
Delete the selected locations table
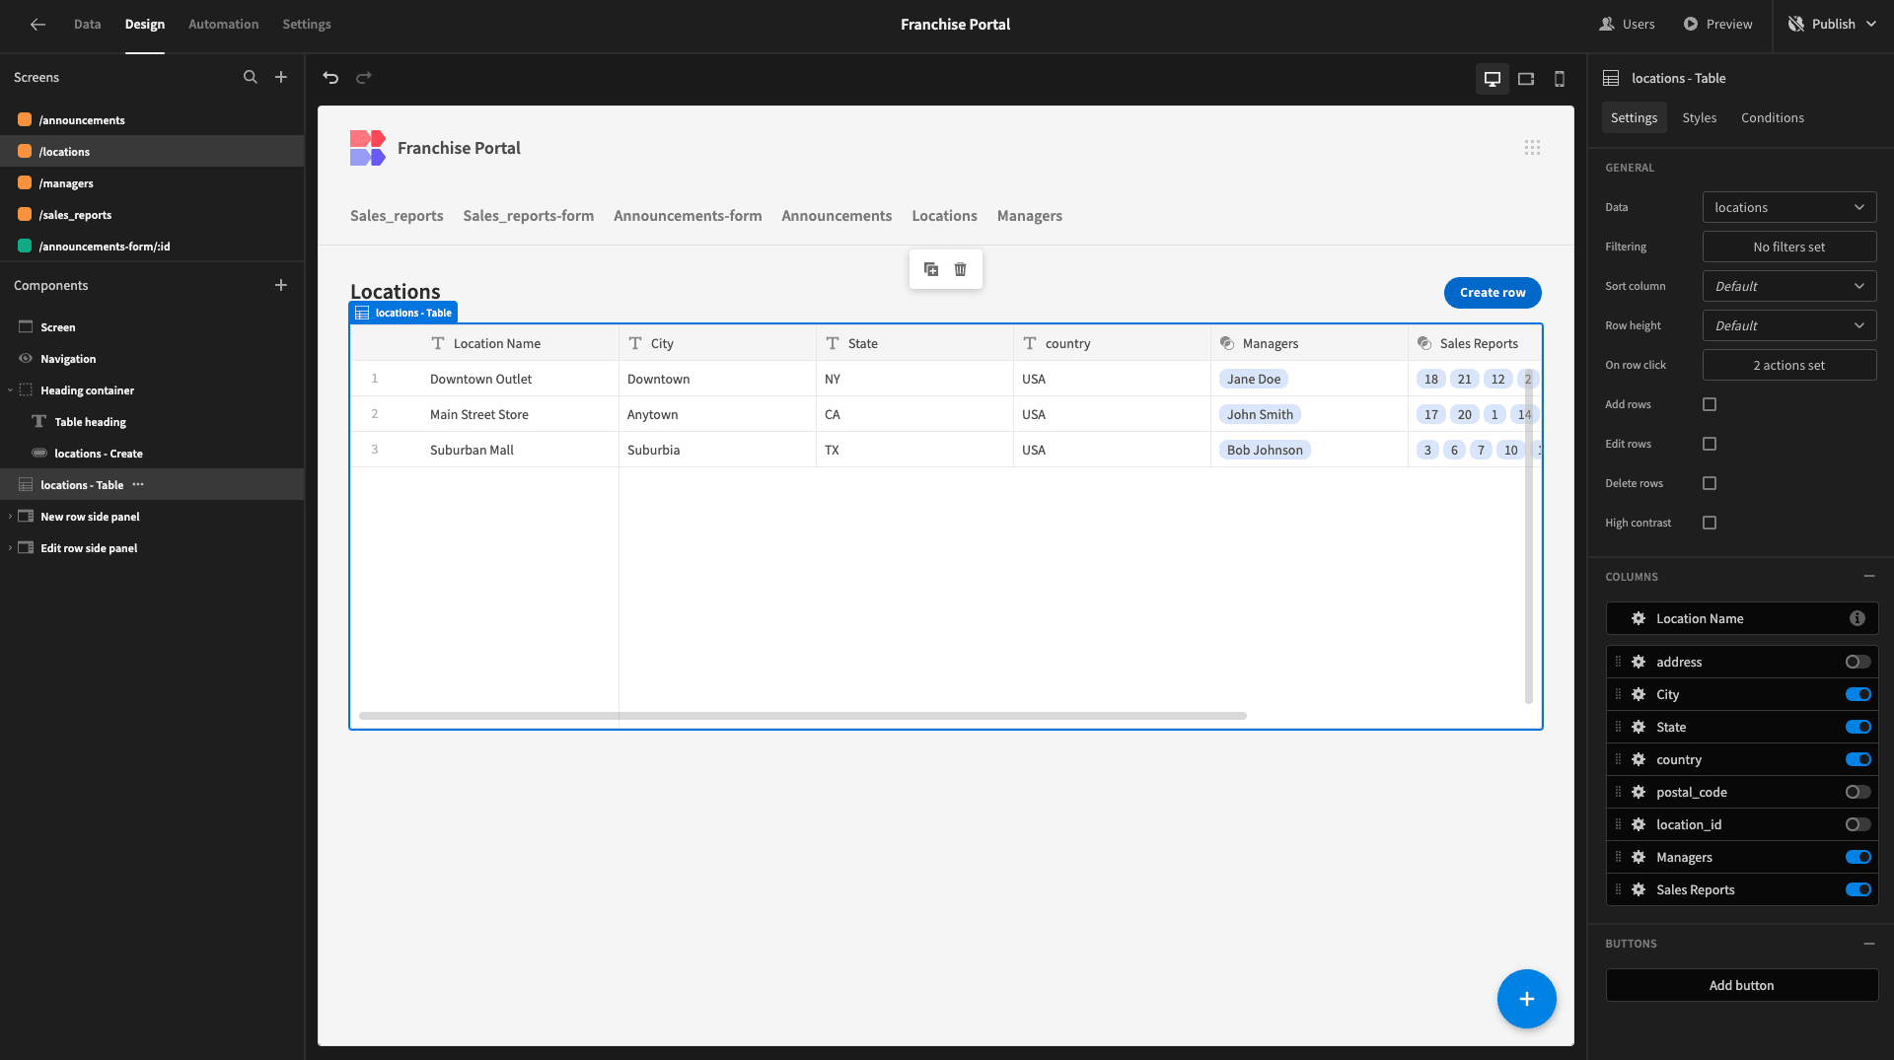click(961, 269)
